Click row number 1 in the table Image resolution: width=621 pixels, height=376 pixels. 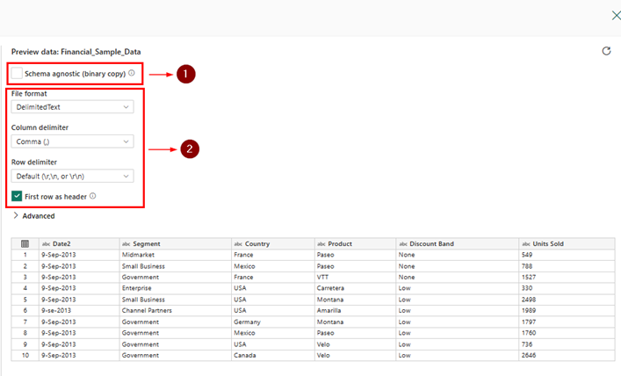pos(25,255)
